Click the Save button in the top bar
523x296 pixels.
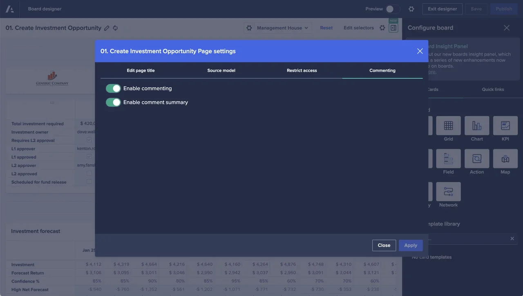point(476,9)
